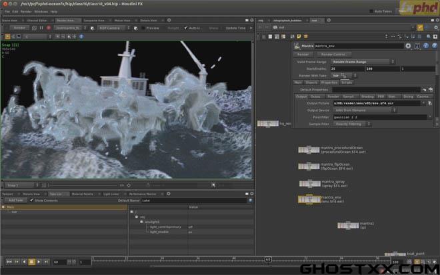This screenshot has height=275, width=440.
Task: Open node help with the question mark icon
Action: (x=435, y=46)
